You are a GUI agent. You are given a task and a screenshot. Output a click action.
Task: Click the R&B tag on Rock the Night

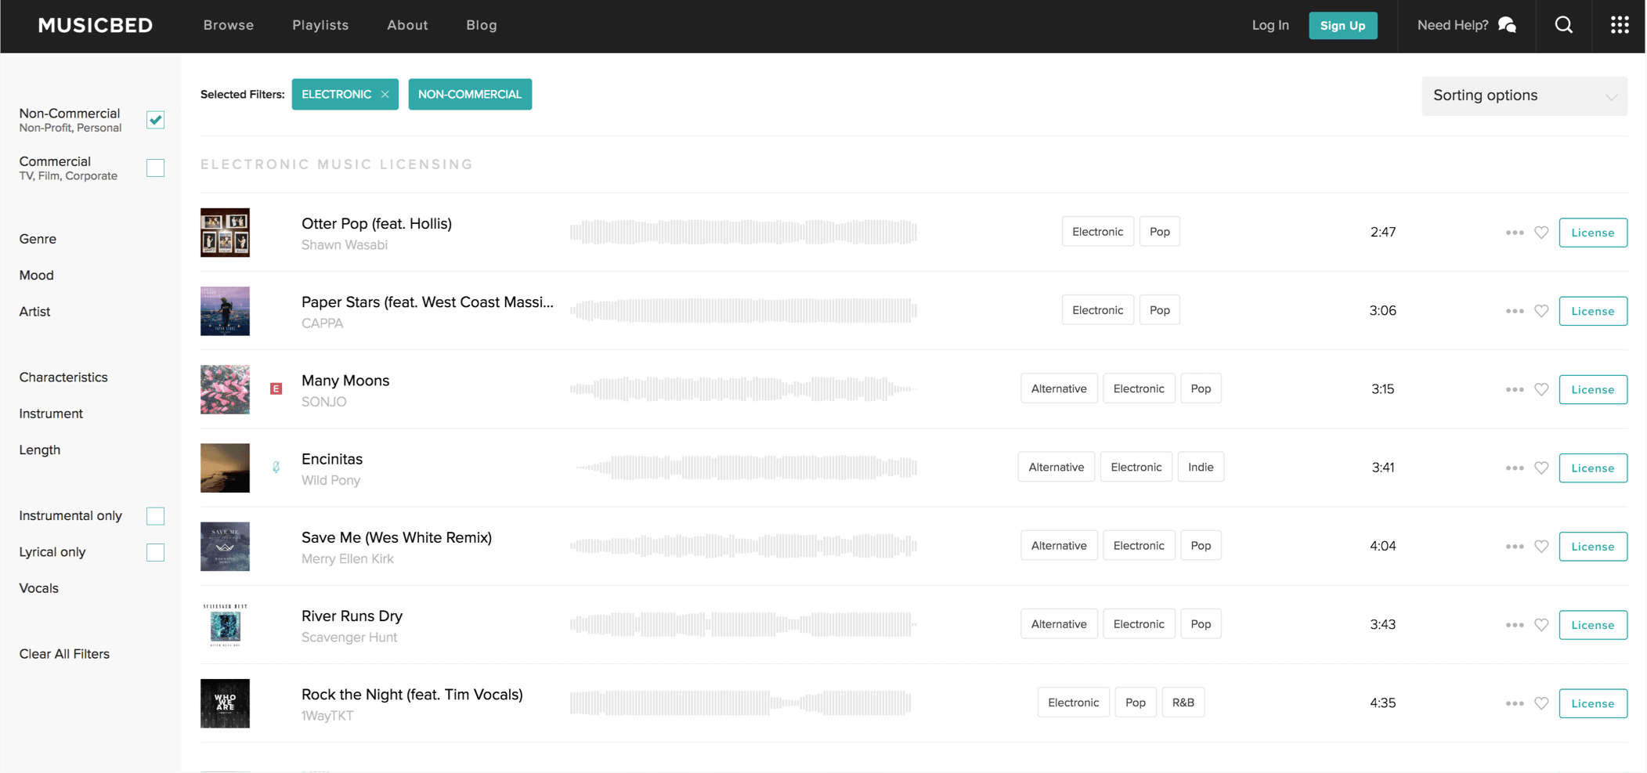coord(1183,703)
